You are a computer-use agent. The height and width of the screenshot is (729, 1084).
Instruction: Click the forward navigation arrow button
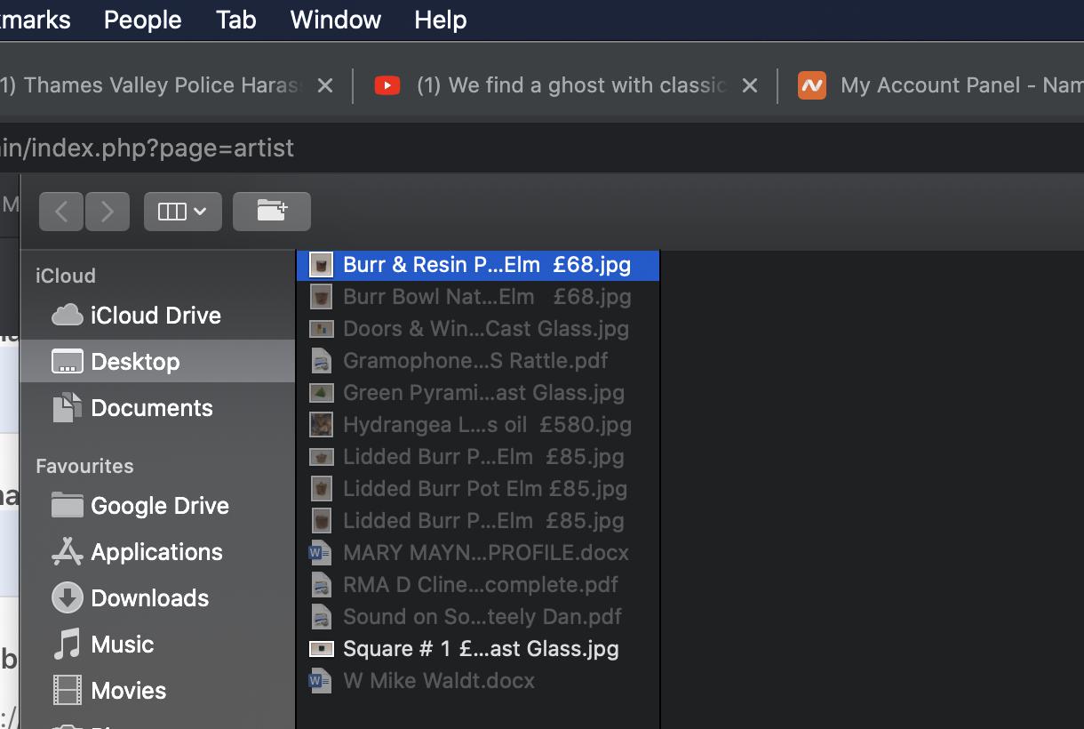click(108, 212)
